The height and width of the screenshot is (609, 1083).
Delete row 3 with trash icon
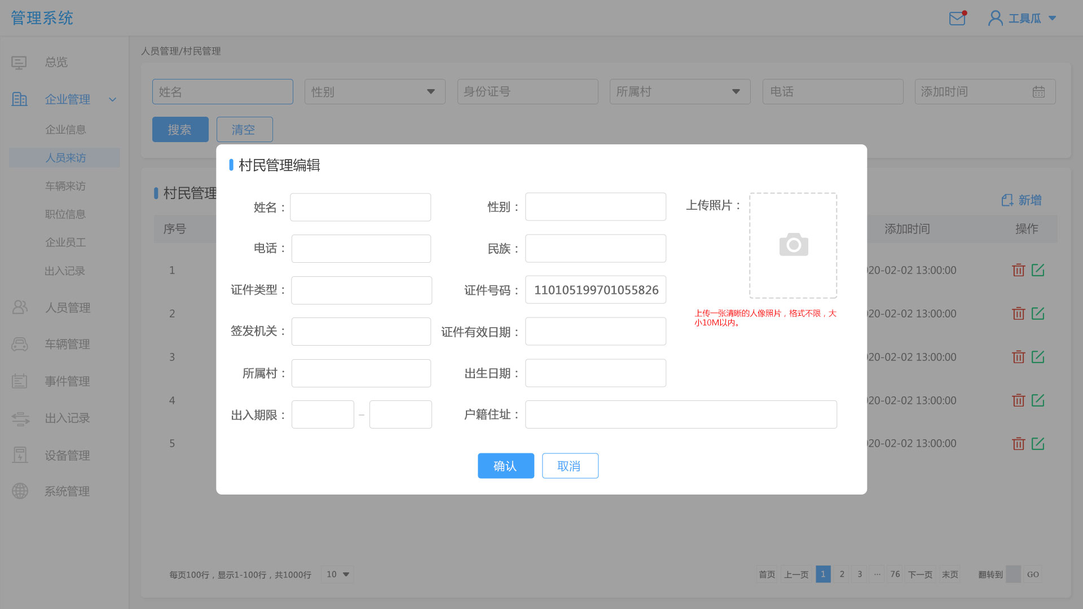coord(1018,357)
